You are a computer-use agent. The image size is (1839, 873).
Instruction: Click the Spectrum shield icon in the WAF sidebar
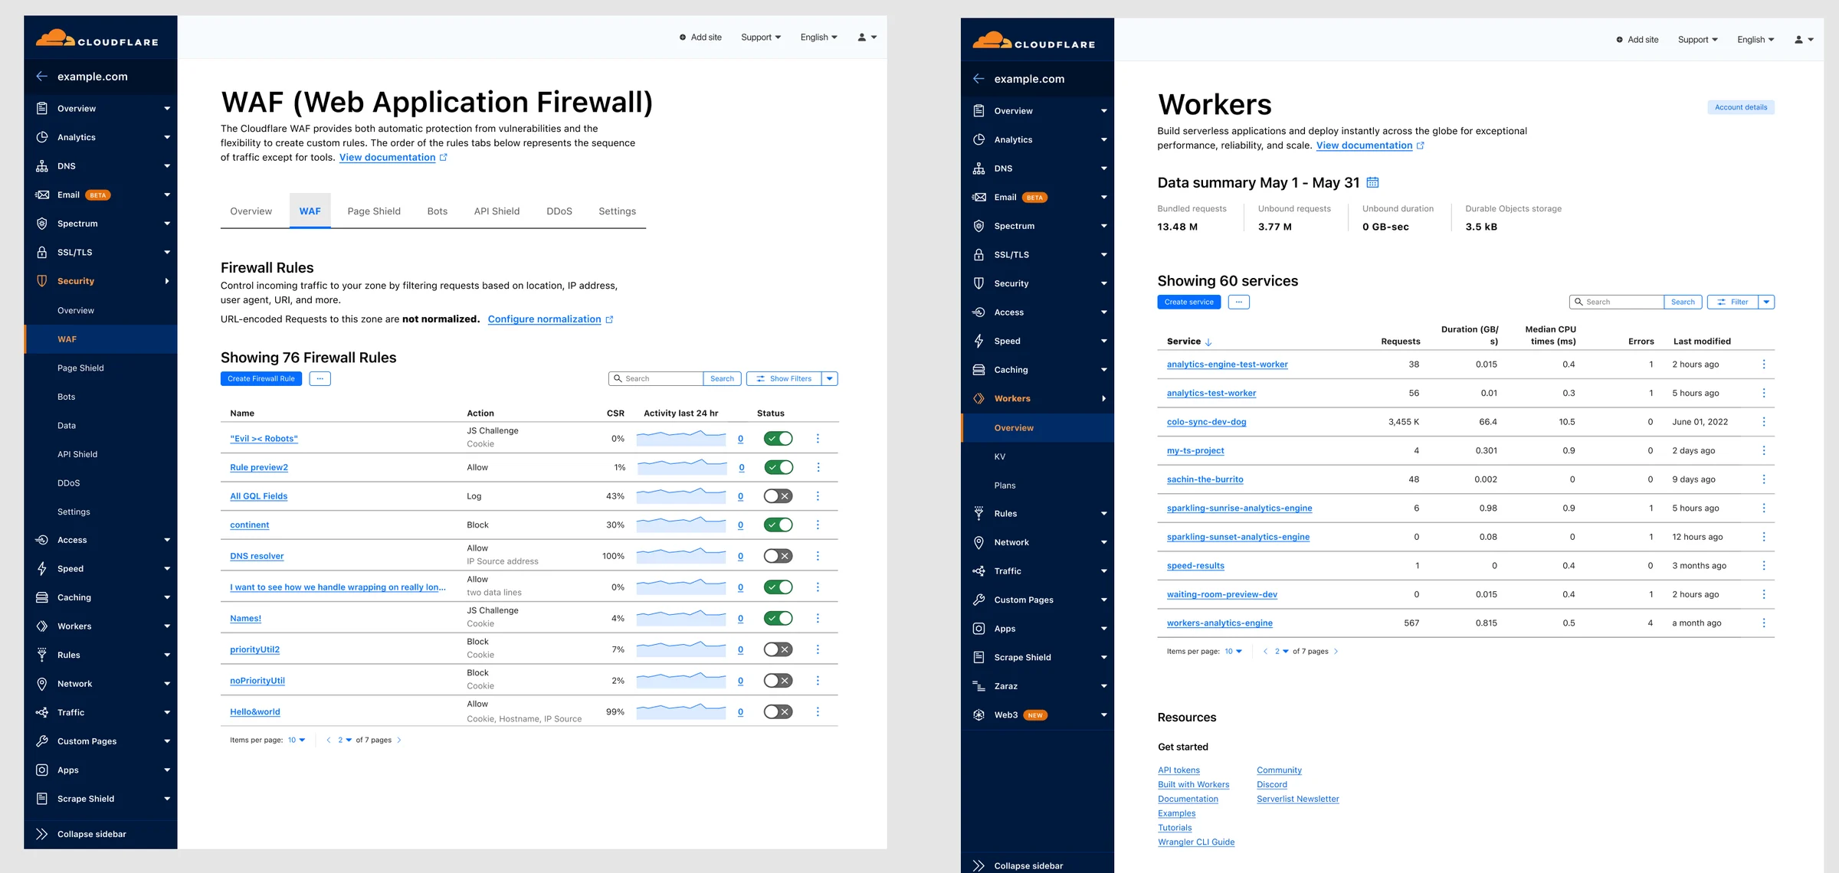click(x=42, y=224)
